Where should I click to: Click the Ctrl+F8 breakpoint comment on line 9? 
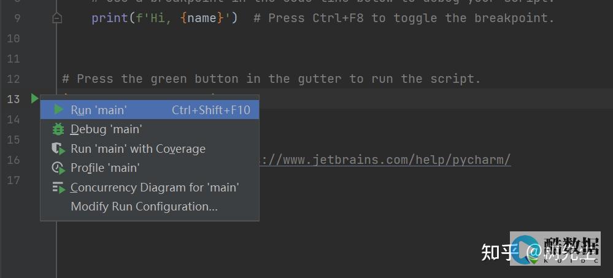(x=404, y=18)
